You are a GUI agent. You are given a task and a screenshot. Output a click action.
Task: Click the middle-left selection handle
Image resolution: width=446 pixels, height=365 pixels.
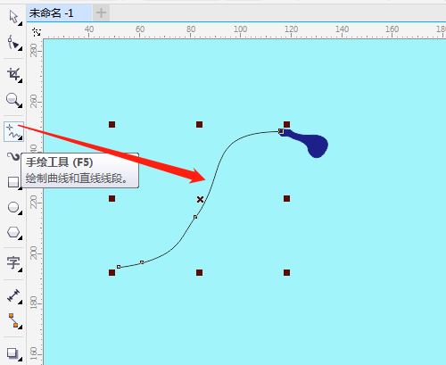pos(111,198)
